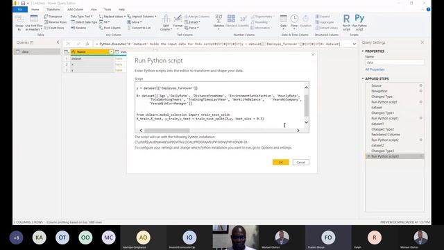Click the Merge Columns icon

tap(187, 17)
